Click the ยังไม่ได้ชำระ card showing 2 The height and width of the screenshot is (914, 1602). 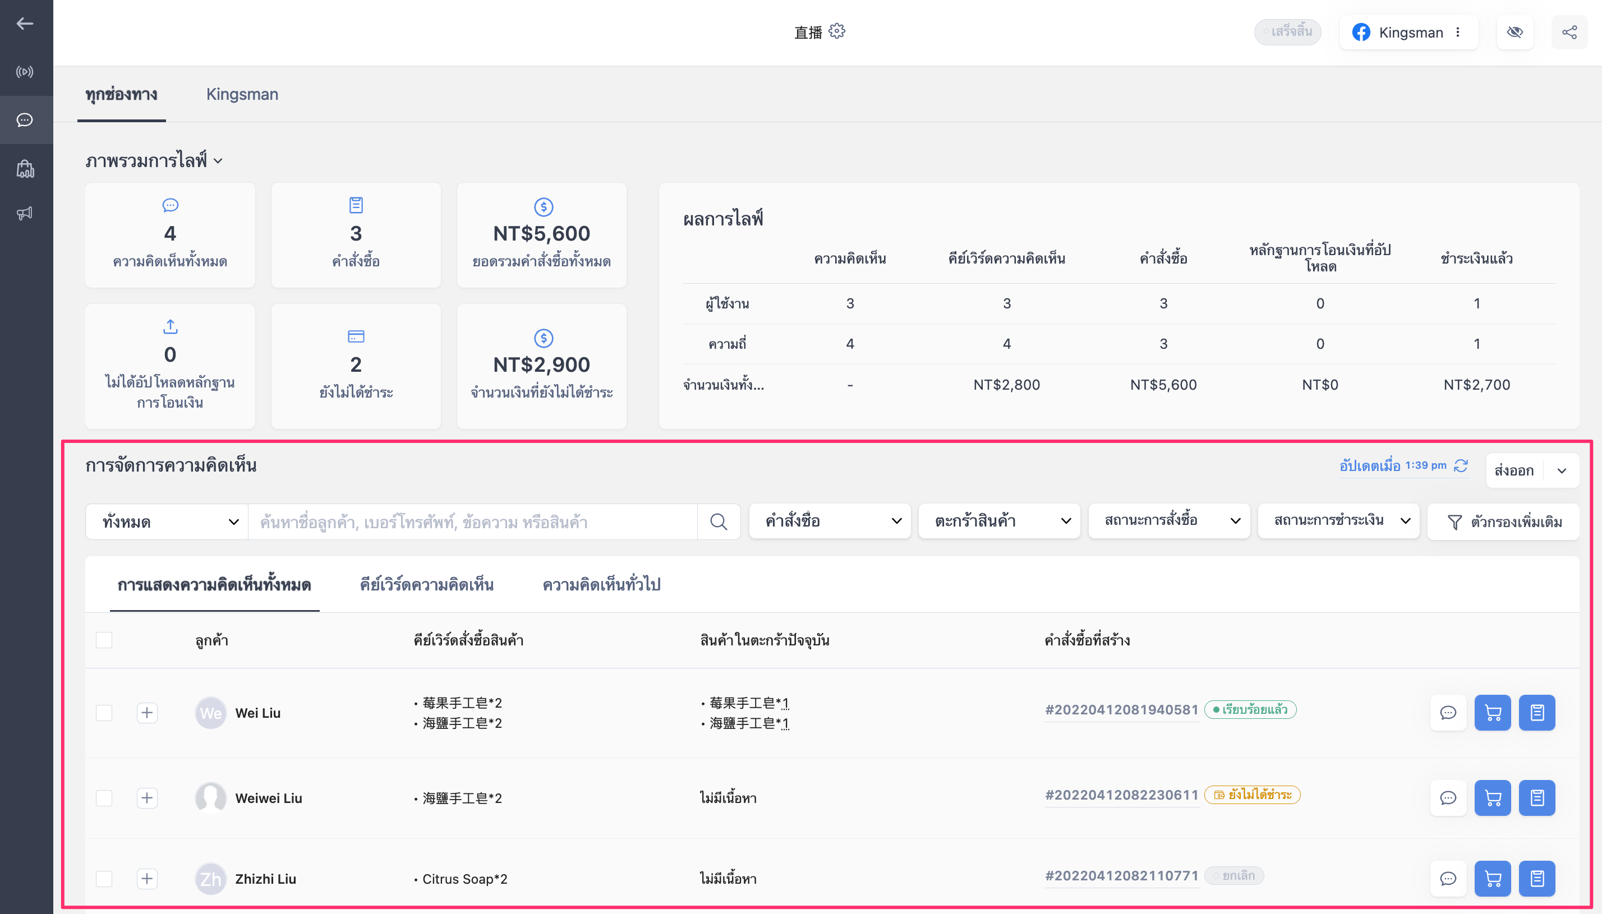(x=356, y=367)
